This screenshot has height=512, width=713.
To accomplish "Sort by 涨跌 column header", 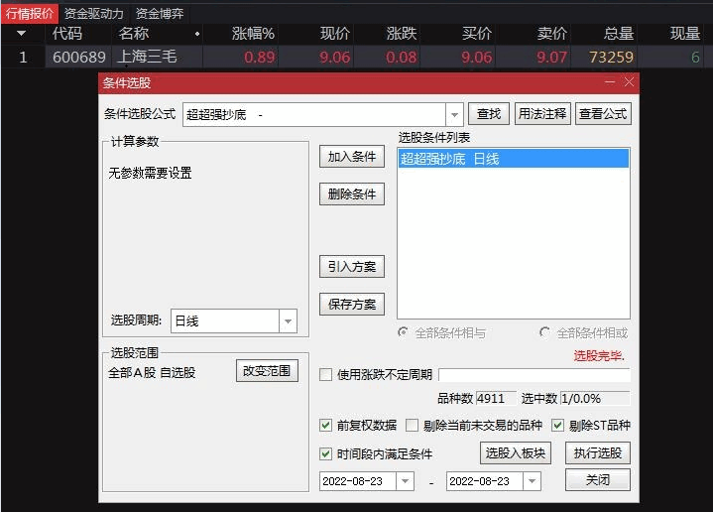I will 402,33.
